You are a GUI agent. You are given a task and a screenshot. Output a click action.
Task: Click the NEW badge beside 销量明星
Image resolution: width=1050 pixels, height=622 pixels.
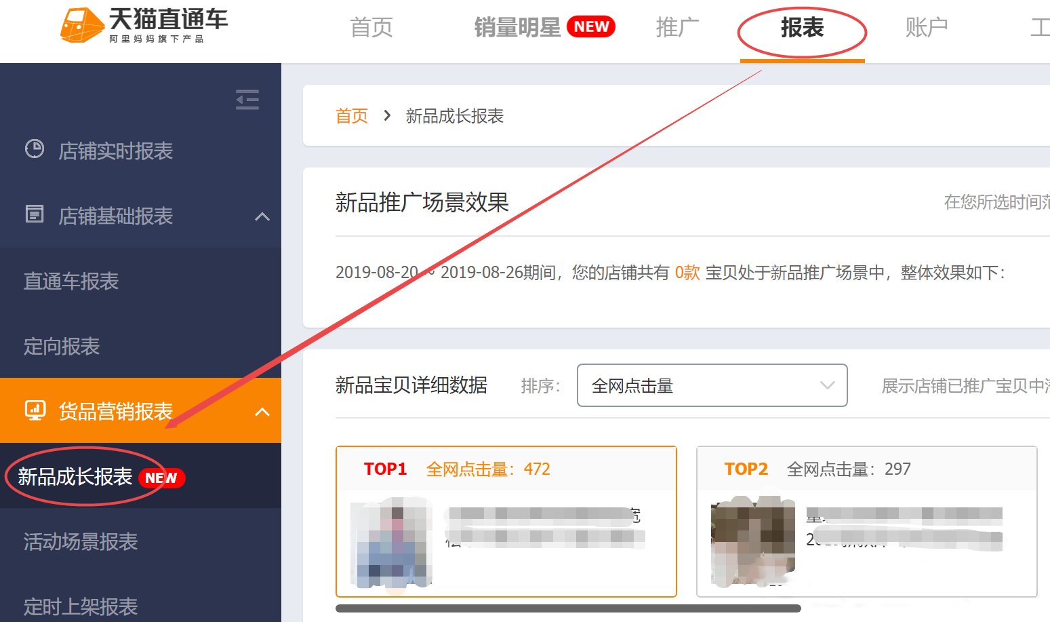coord(590,26)
